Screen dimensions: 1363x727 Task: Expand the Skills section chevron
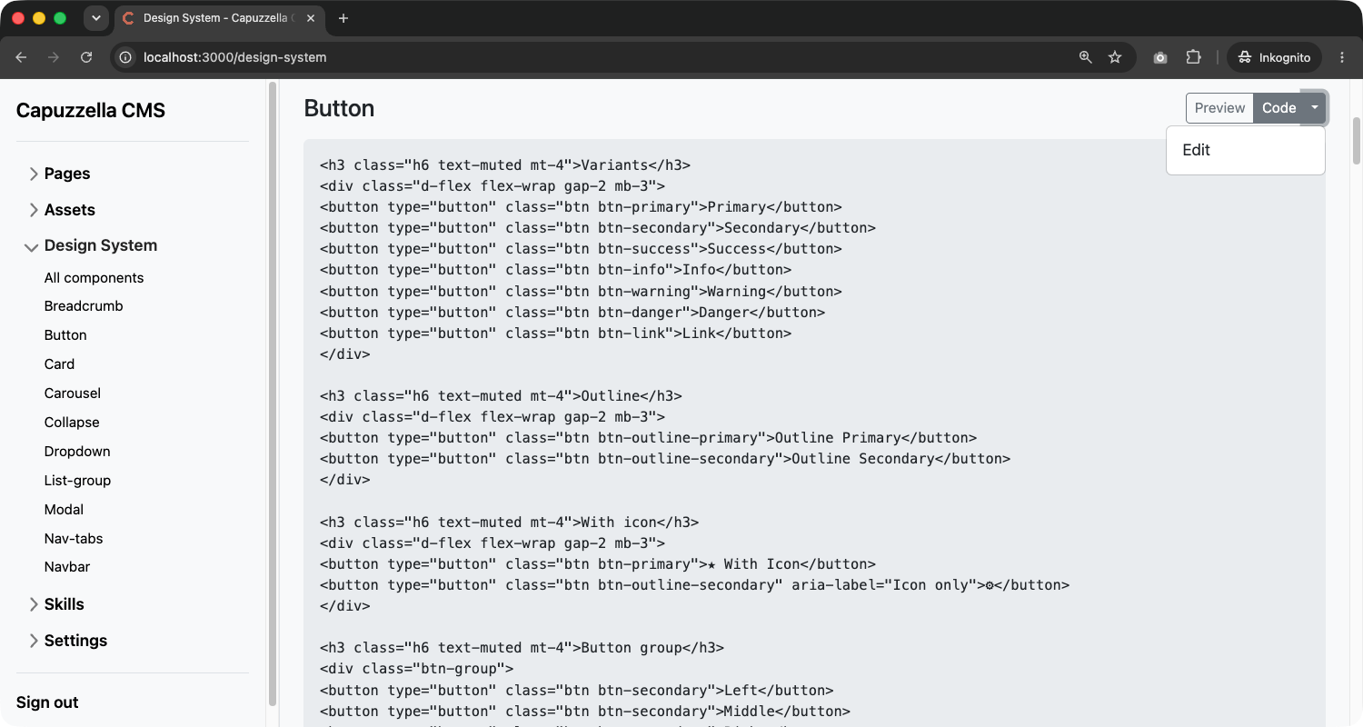[33, 604]
